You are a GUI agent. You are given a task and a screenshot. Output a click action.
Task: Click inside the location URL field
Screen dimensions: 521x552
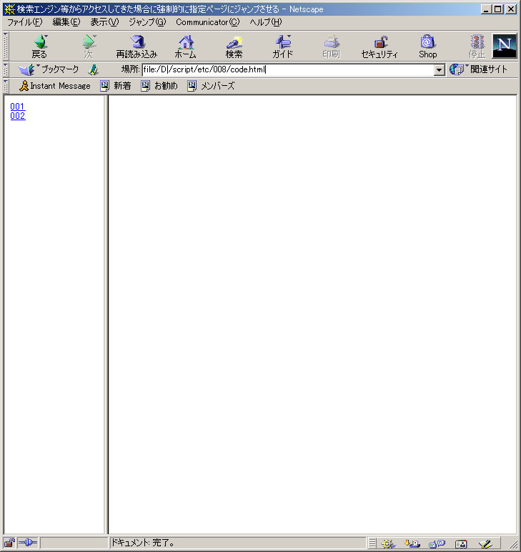[286, 70]
